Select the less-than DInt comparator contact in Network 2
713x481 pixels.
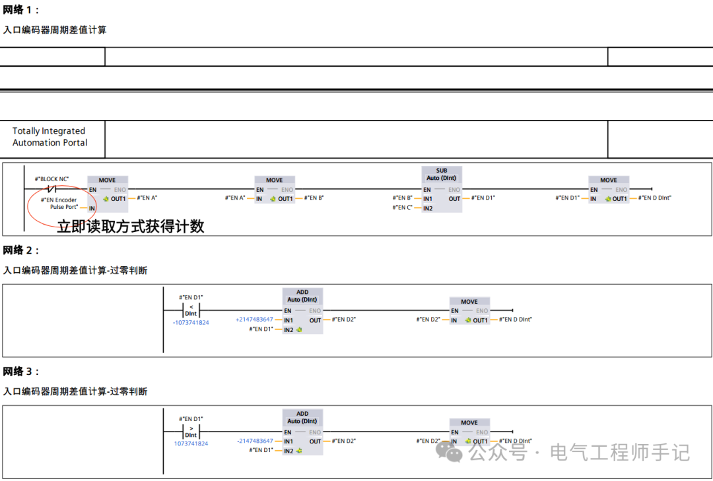191,310
